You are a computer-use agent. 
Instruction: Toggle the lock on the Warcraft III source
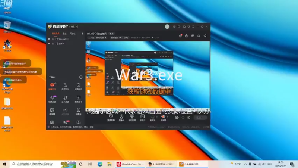coord(53,39)
